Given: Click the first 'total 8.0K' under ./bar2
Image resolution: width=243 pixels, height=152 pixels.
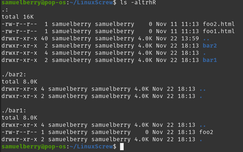Looking at the screenshot, I should pos(19,82).
